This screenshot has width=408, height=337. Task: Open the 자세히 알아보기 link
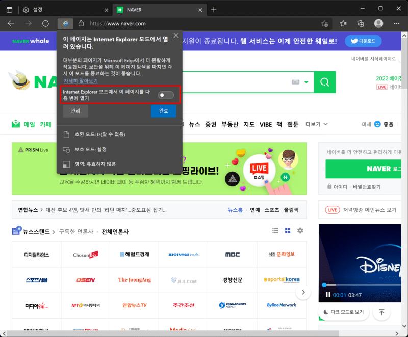click(81, 81)
